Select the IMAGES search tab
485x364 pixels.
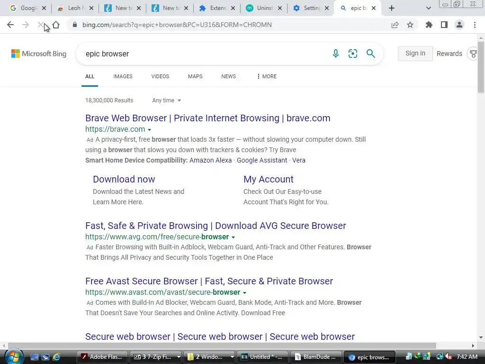[123, 76]
